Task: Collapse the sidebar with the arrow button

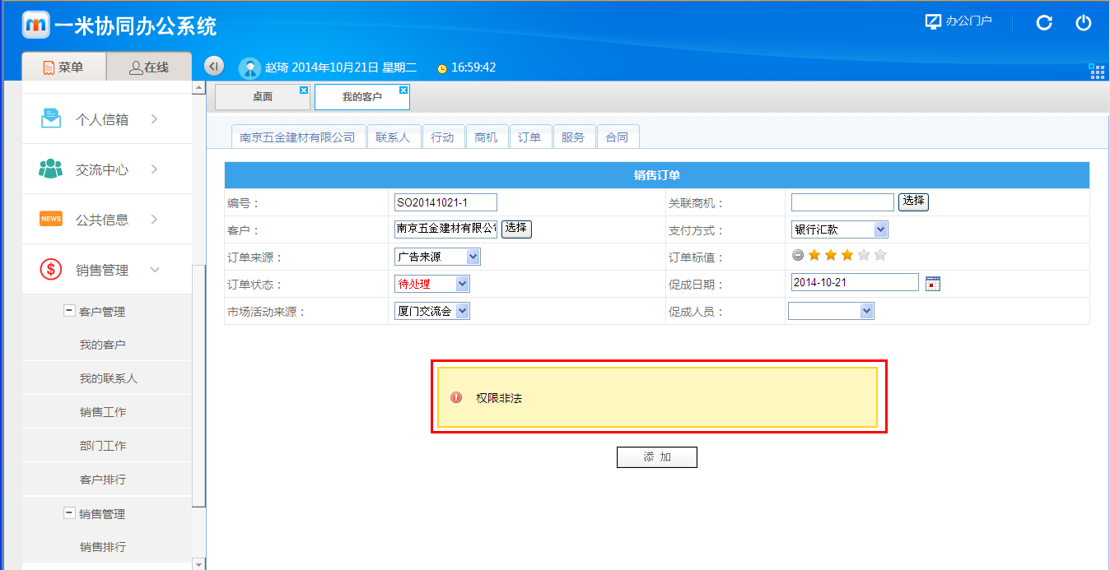Action: click(213, 66)
